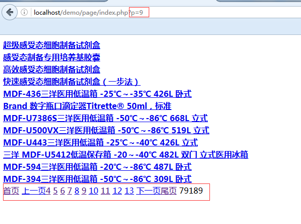Click the site information icon

point(24,12)
